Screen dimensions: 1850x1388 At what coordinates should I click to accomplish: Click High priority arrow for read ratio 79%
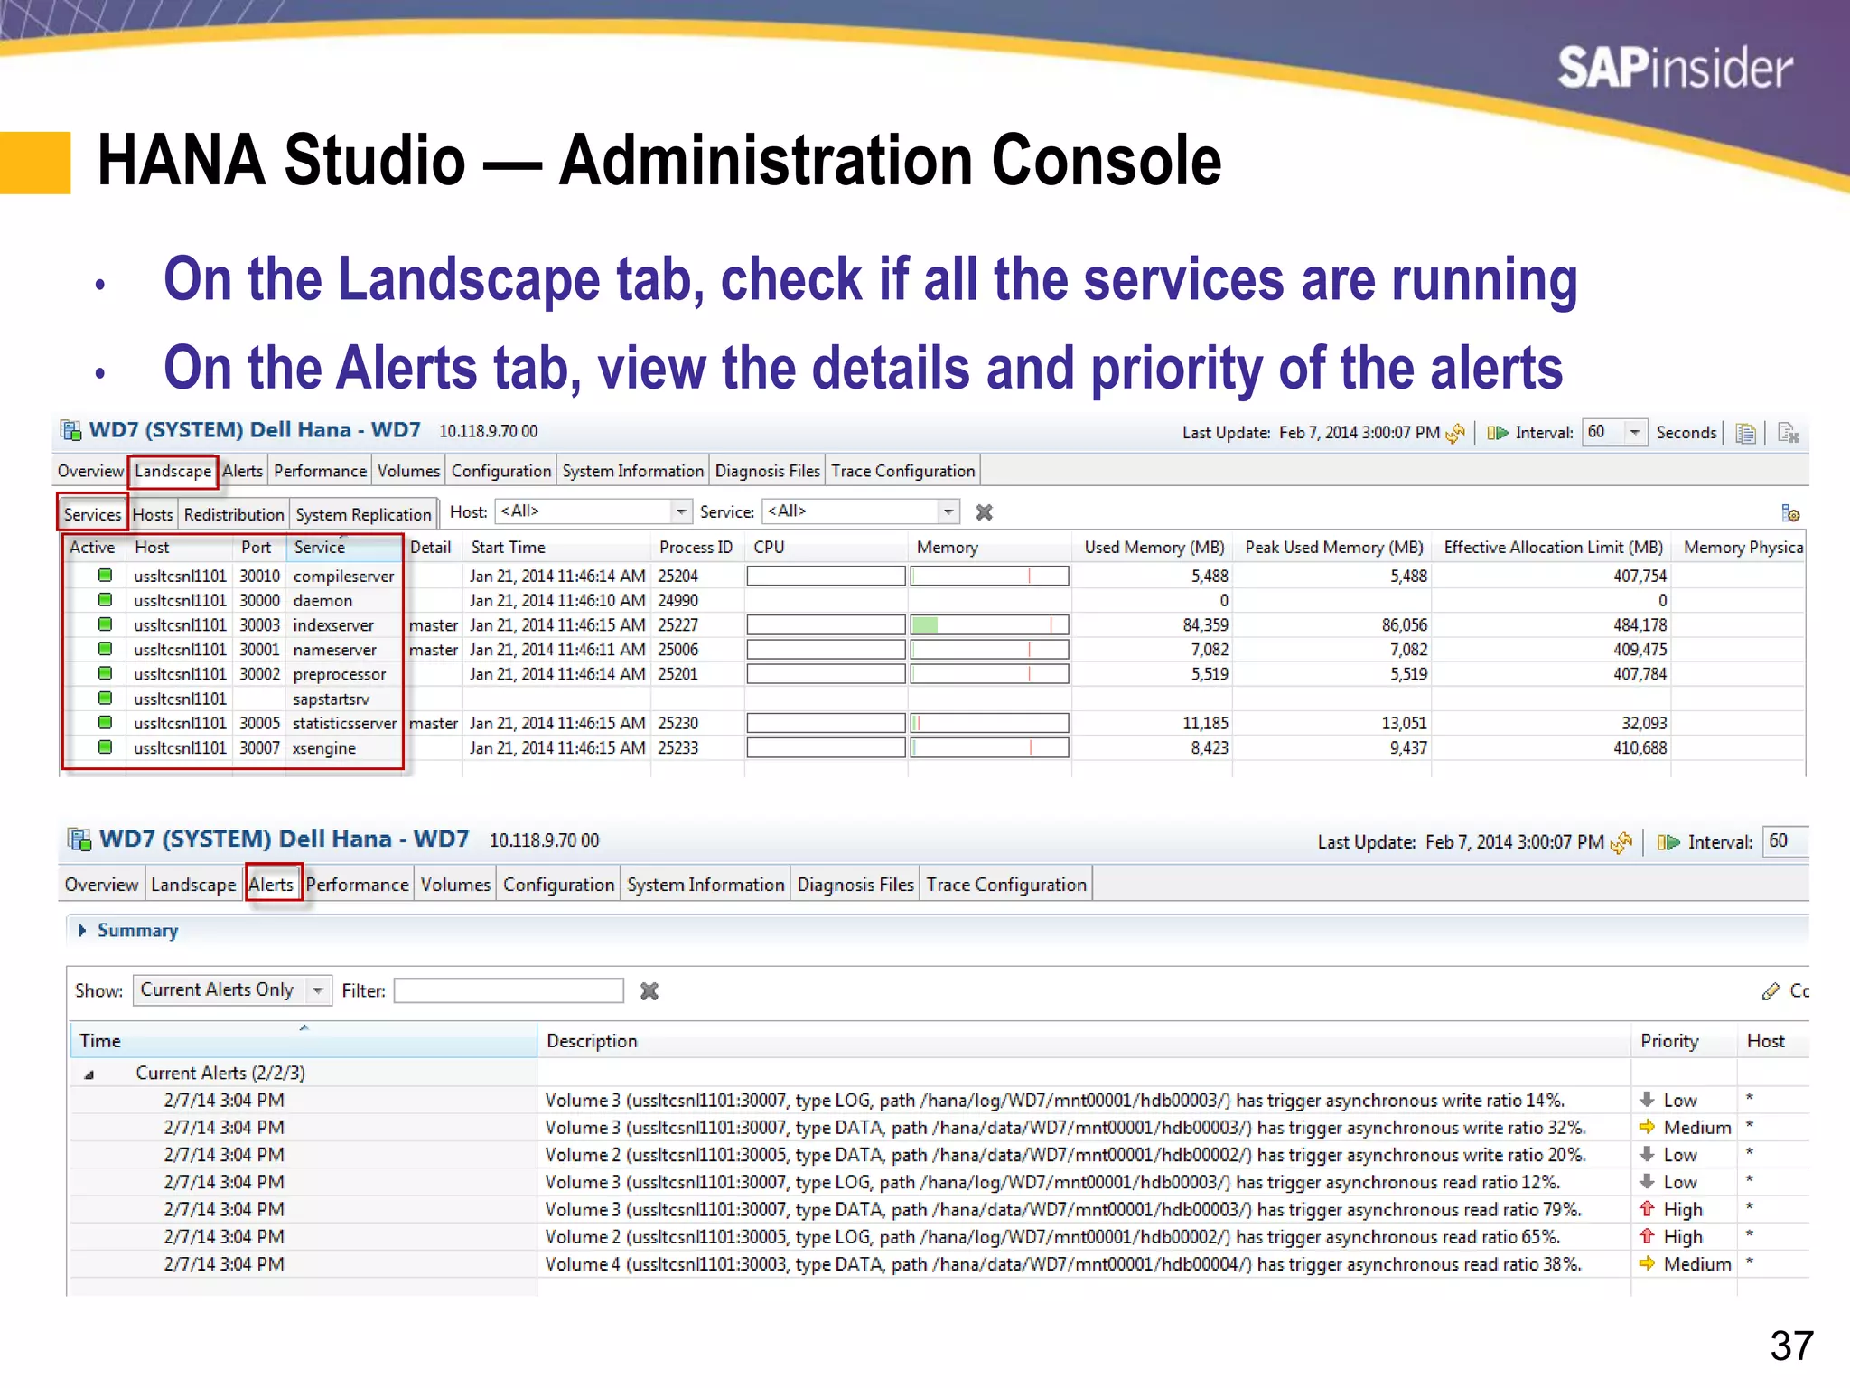pyautogui.click(x=1647, y=1209)
